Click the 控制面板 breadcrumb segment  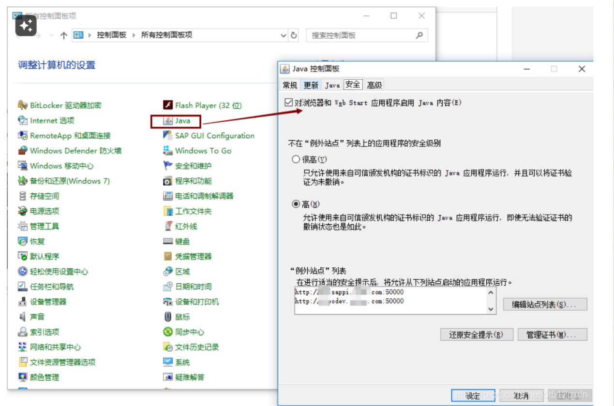[x=111, y=35]
